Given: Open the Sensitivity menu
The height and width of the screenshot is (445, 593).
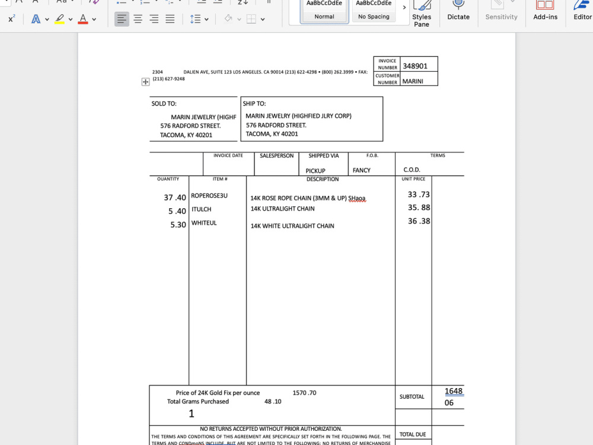Looking at the screenshot, I should [502, 11].
